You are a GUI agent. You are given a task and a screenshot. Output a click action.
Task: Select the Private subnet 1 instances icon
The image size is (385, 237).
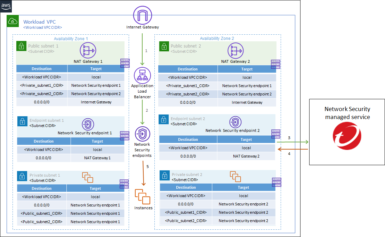[87, 177]
